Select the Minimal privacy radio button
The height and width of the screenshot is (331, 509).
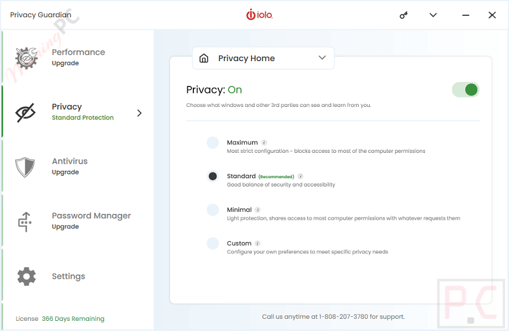pos(213,210)
